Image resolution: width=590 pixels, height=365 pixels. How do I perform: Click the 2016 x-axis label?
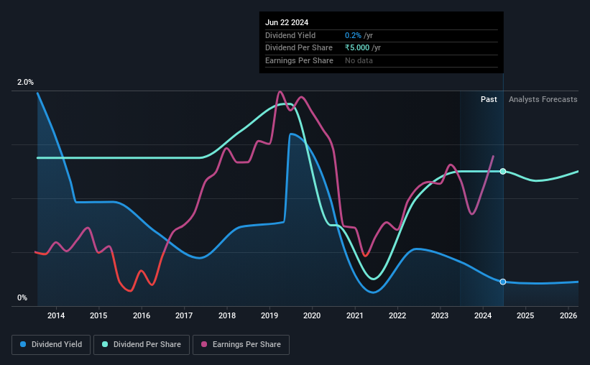[x=142, y=315]
